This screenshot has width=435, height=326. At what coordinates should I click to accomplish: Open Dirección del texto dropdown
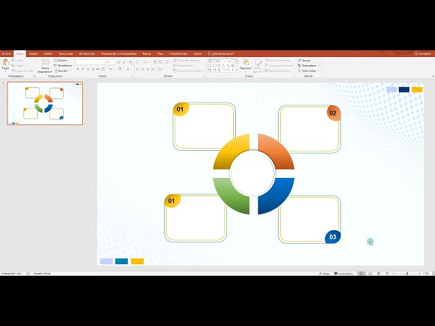pyautogui.click(x=188, y=60)
